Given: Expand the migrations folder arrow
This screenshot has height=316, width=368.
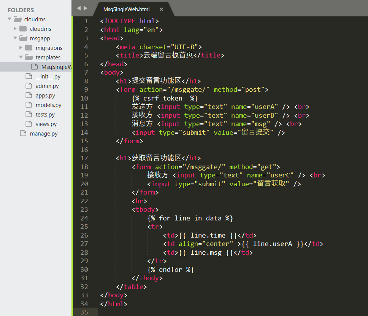Looking at the screenshot, I should coord(21,48).
